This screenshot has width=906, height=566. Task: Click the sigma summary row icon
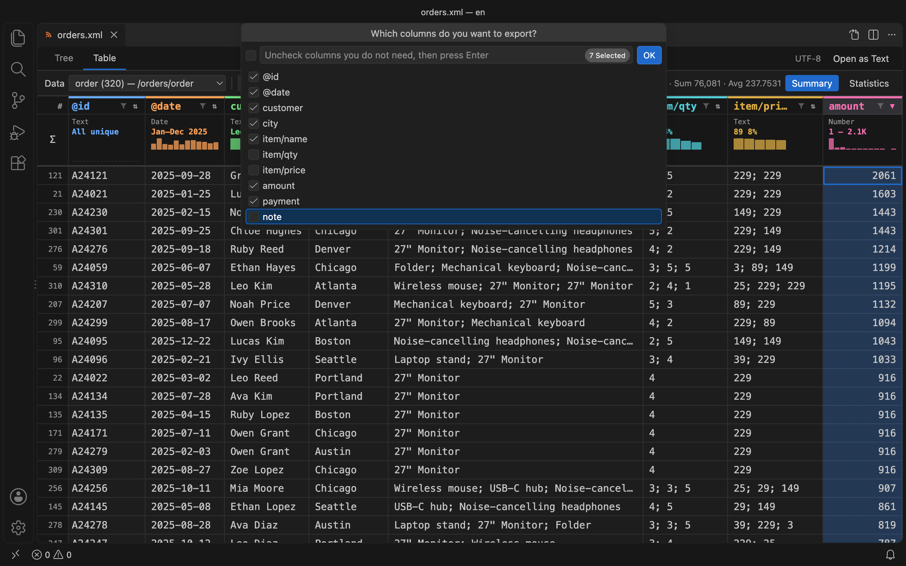[53, 139]
